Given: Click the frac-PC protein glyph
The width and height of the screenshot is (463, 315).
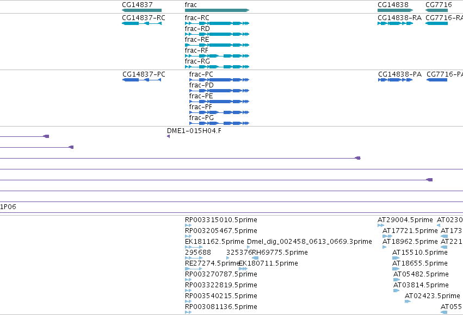Looking at the screenshot, I should [x=219, y=80].
